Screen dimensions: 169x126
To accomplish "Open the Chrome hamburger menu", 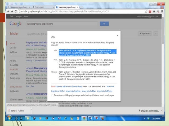I will pyautogui.click(x=162, y=12).
